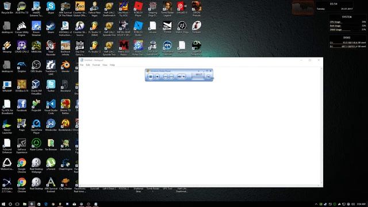The height and width of the screenshot is (207, 368).
Task: Select the Total Recorder shortcut
Action: point(51,48)
